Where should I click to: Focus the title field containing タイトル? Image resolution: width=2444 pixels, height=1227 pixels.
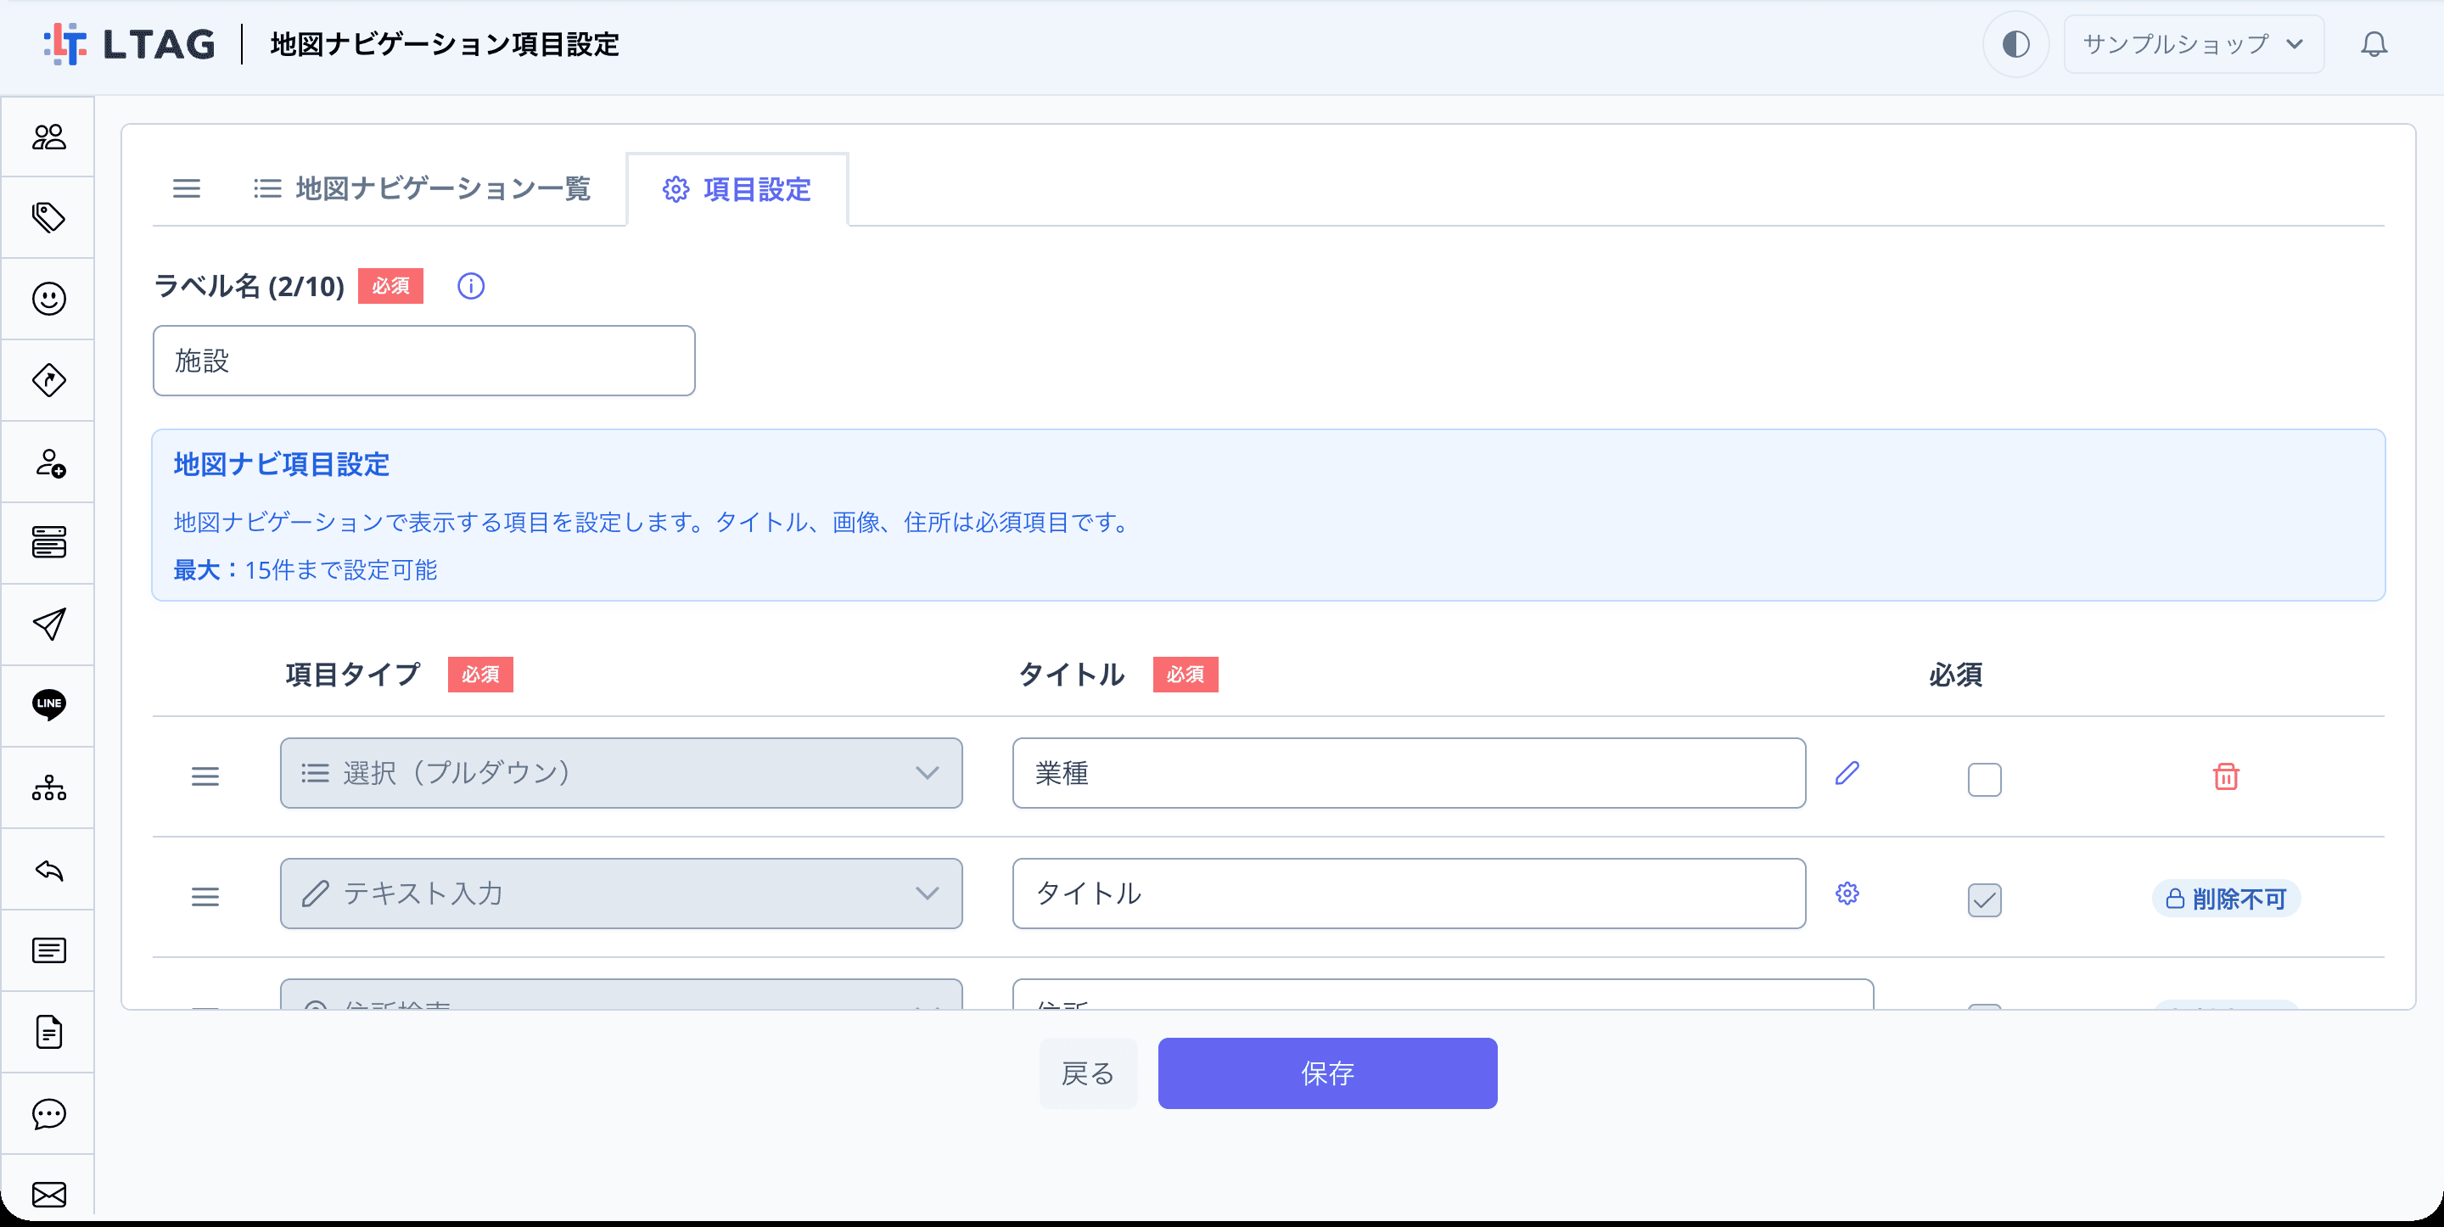[1409, 894]
